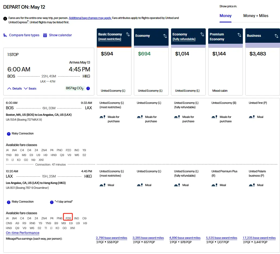This screenshot has height=254, width=280.
Task: Click calendar icon beside Show calendar
Action: coord(45,35)
